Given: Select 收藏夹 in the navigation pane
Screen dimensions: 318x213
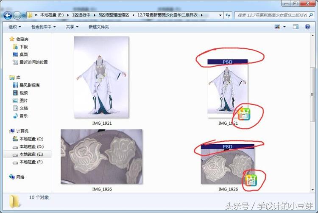Looking at the screenshot, I should click(22, 39).
